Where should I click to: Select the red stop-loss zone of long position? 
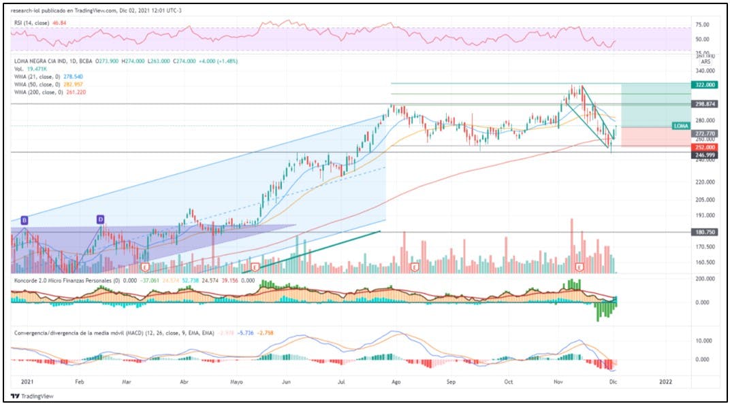656,137
